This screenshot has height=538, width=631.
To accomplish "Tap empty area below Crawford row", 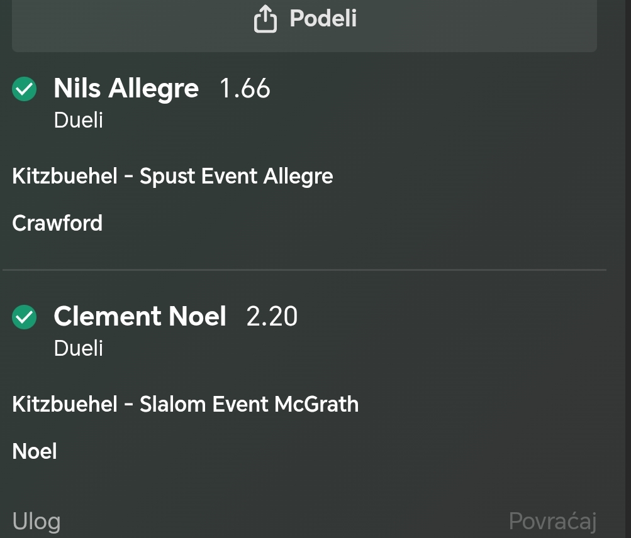I will 304,251.
